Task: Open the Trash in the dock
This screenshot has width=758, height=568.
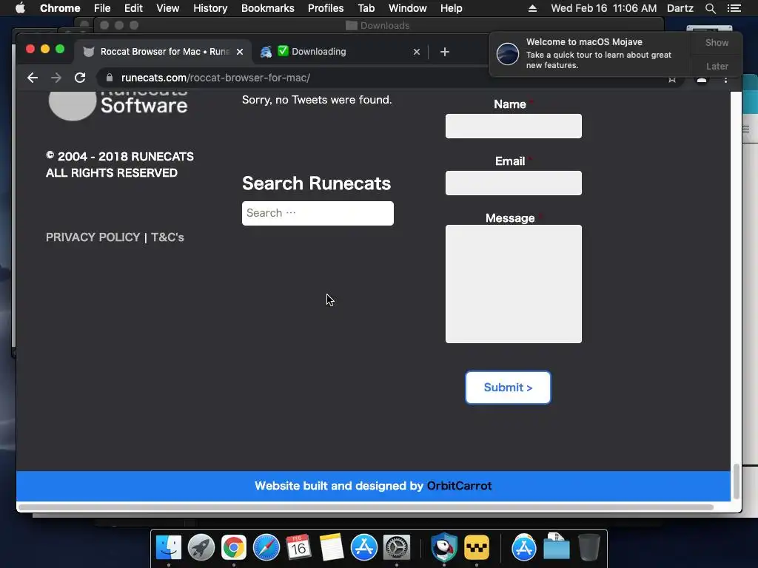Action: point(588,547)
